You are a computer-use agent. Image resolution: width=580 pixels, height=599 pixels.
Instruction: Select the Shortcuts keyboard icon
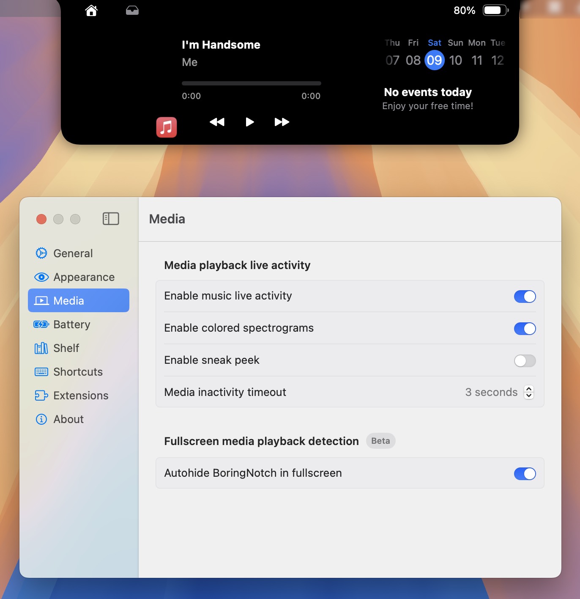point(41,372)
